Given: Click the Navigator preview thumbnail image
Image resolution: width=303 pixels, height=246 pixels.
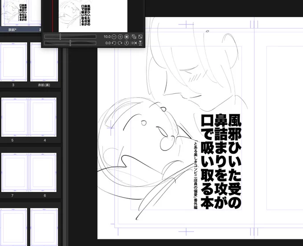Looking at the screenshot, I should (x=93, y=16).
